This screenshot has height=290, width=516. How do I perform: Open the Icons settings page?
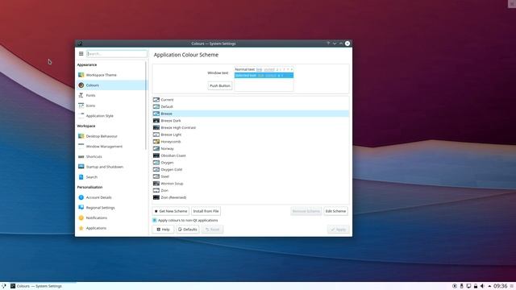112,106
